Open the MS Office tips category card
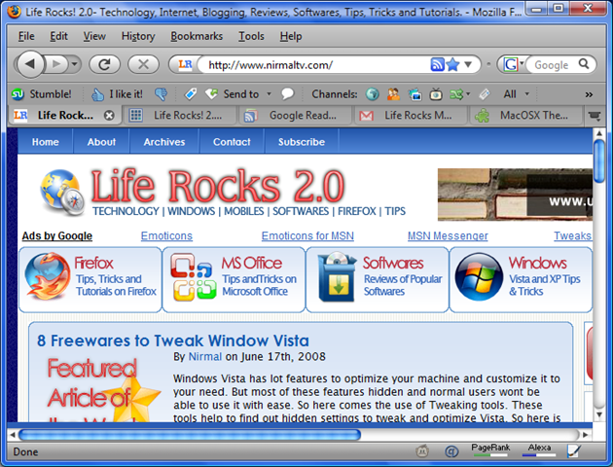This screenshot has height=467, width=613. coord(234,279)
